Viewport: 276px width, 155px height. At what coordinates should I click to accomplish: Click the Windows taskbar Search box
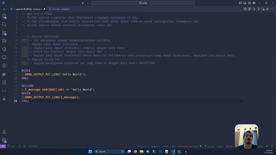click(110, 152)
